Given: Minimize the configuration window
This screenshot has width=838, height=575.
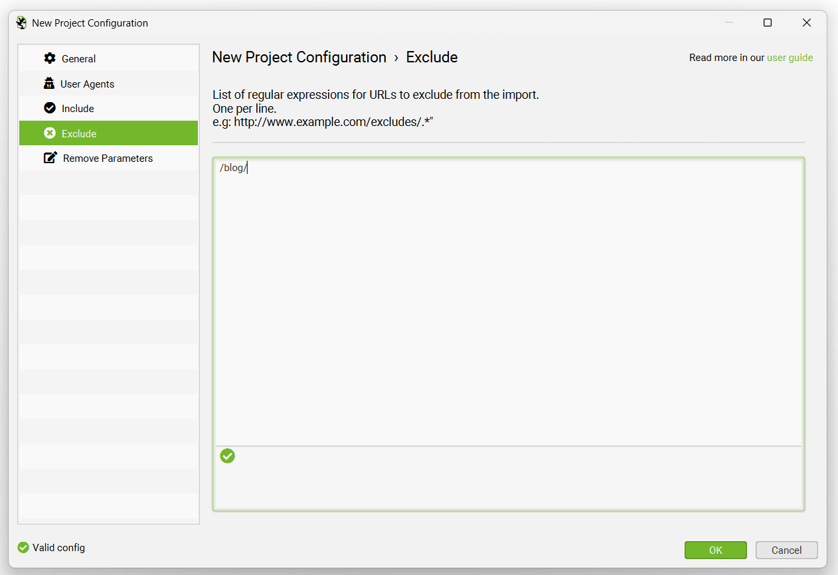Looking at the screenshot, I should pos(729,23).
